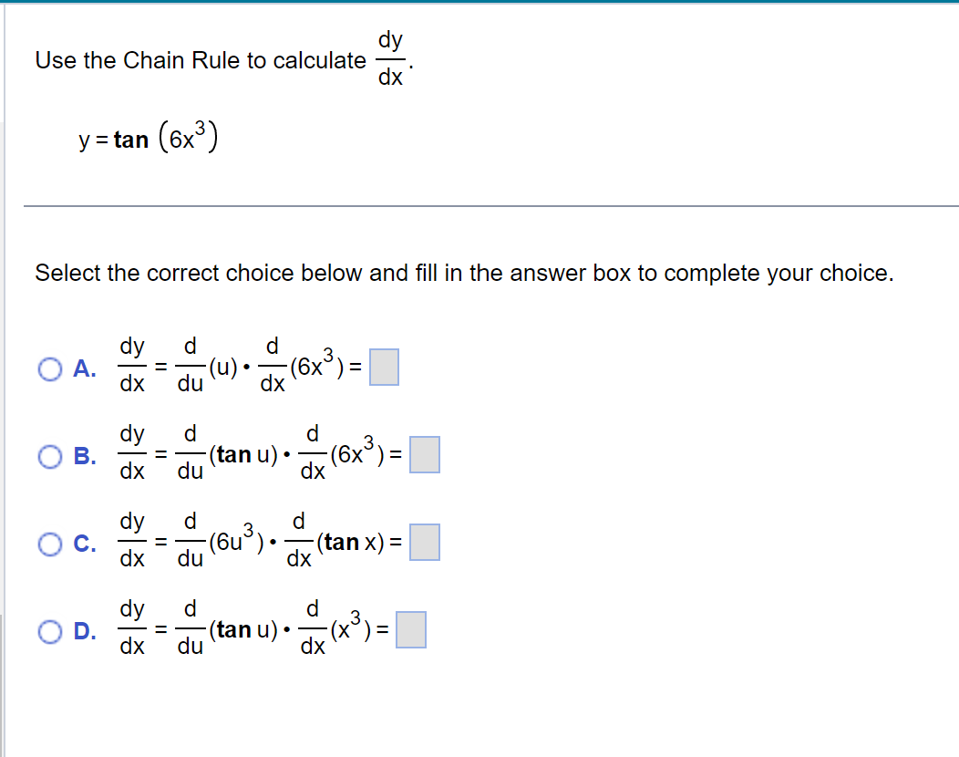Click the dy/dx fraction in the question prompt
Image resolution: width=959 pixels, height=757 pixels.
coord(390,57)
